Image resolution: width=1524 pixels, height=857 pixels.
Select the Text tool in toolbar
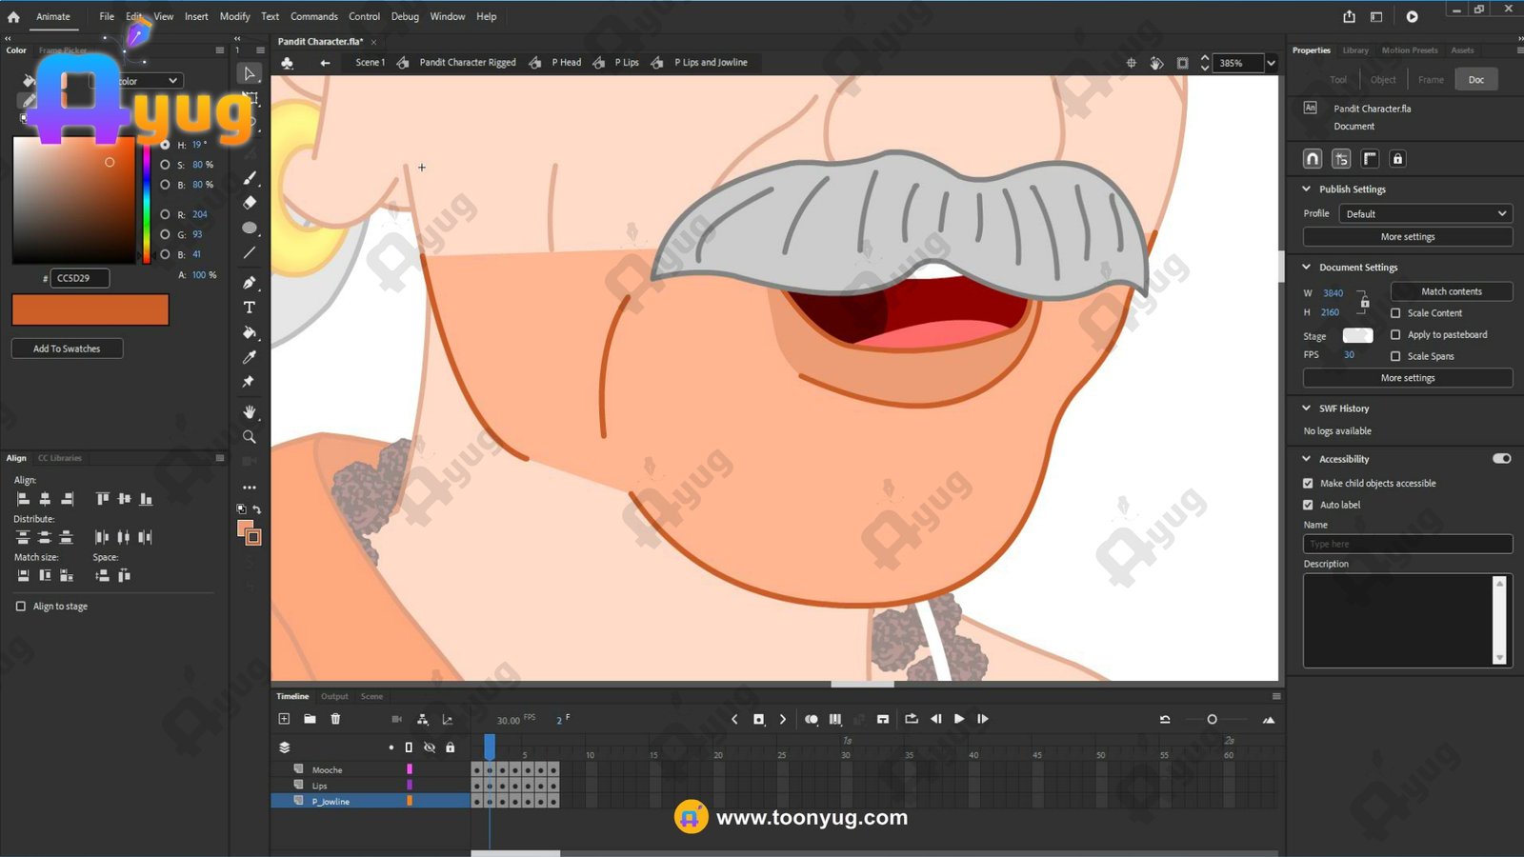coord(250,308)
